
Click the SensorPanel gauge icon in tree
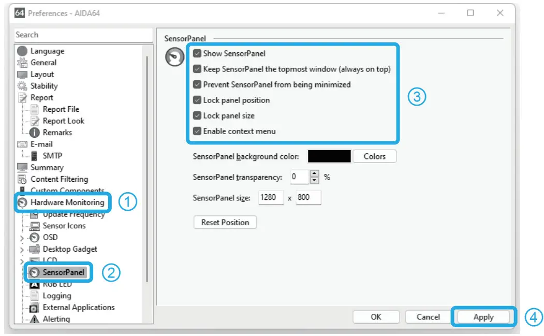pyautogui.click(x=34, y=272)
